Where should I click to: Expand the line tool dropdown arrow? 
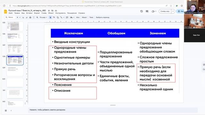63,18
